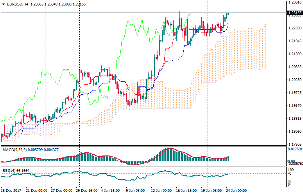Select the 4 Jan 16:00 date label
The height and width of the screenshot is (195, 303).
[x=110, y=191]
